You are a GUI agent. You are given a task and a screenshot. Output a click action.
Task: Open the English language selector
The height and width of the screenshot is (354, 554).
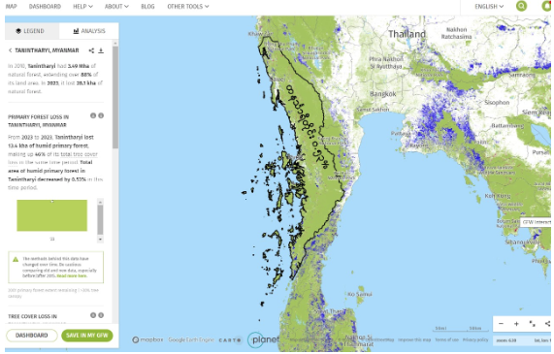[x=489, y=7]
